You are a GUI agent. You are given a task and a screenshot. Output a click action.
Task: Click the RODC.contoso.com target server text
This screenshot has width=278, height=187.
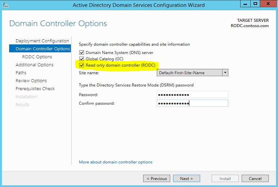coord(250,26)
